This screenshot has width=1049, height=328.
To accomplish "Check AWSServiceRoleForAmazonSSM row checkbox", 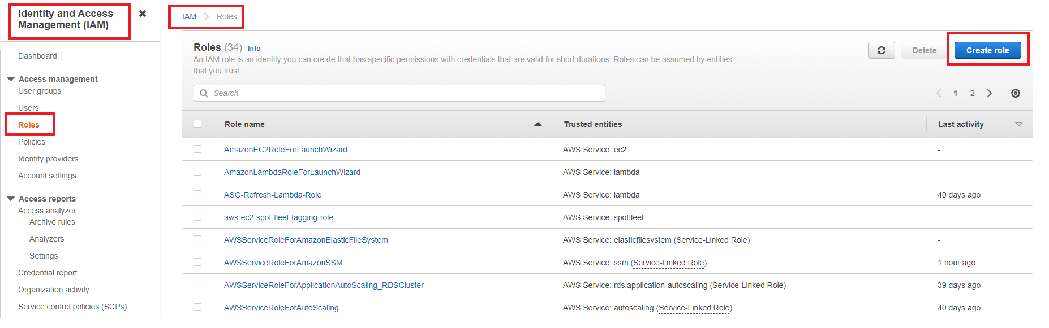I will click(197, 262).
